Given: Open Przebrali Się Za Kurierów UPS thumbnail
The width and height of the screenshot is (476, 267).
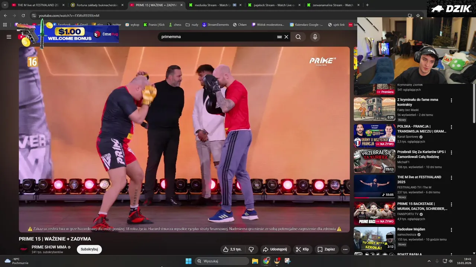Looking at the screenshot, I should point(374,161).
